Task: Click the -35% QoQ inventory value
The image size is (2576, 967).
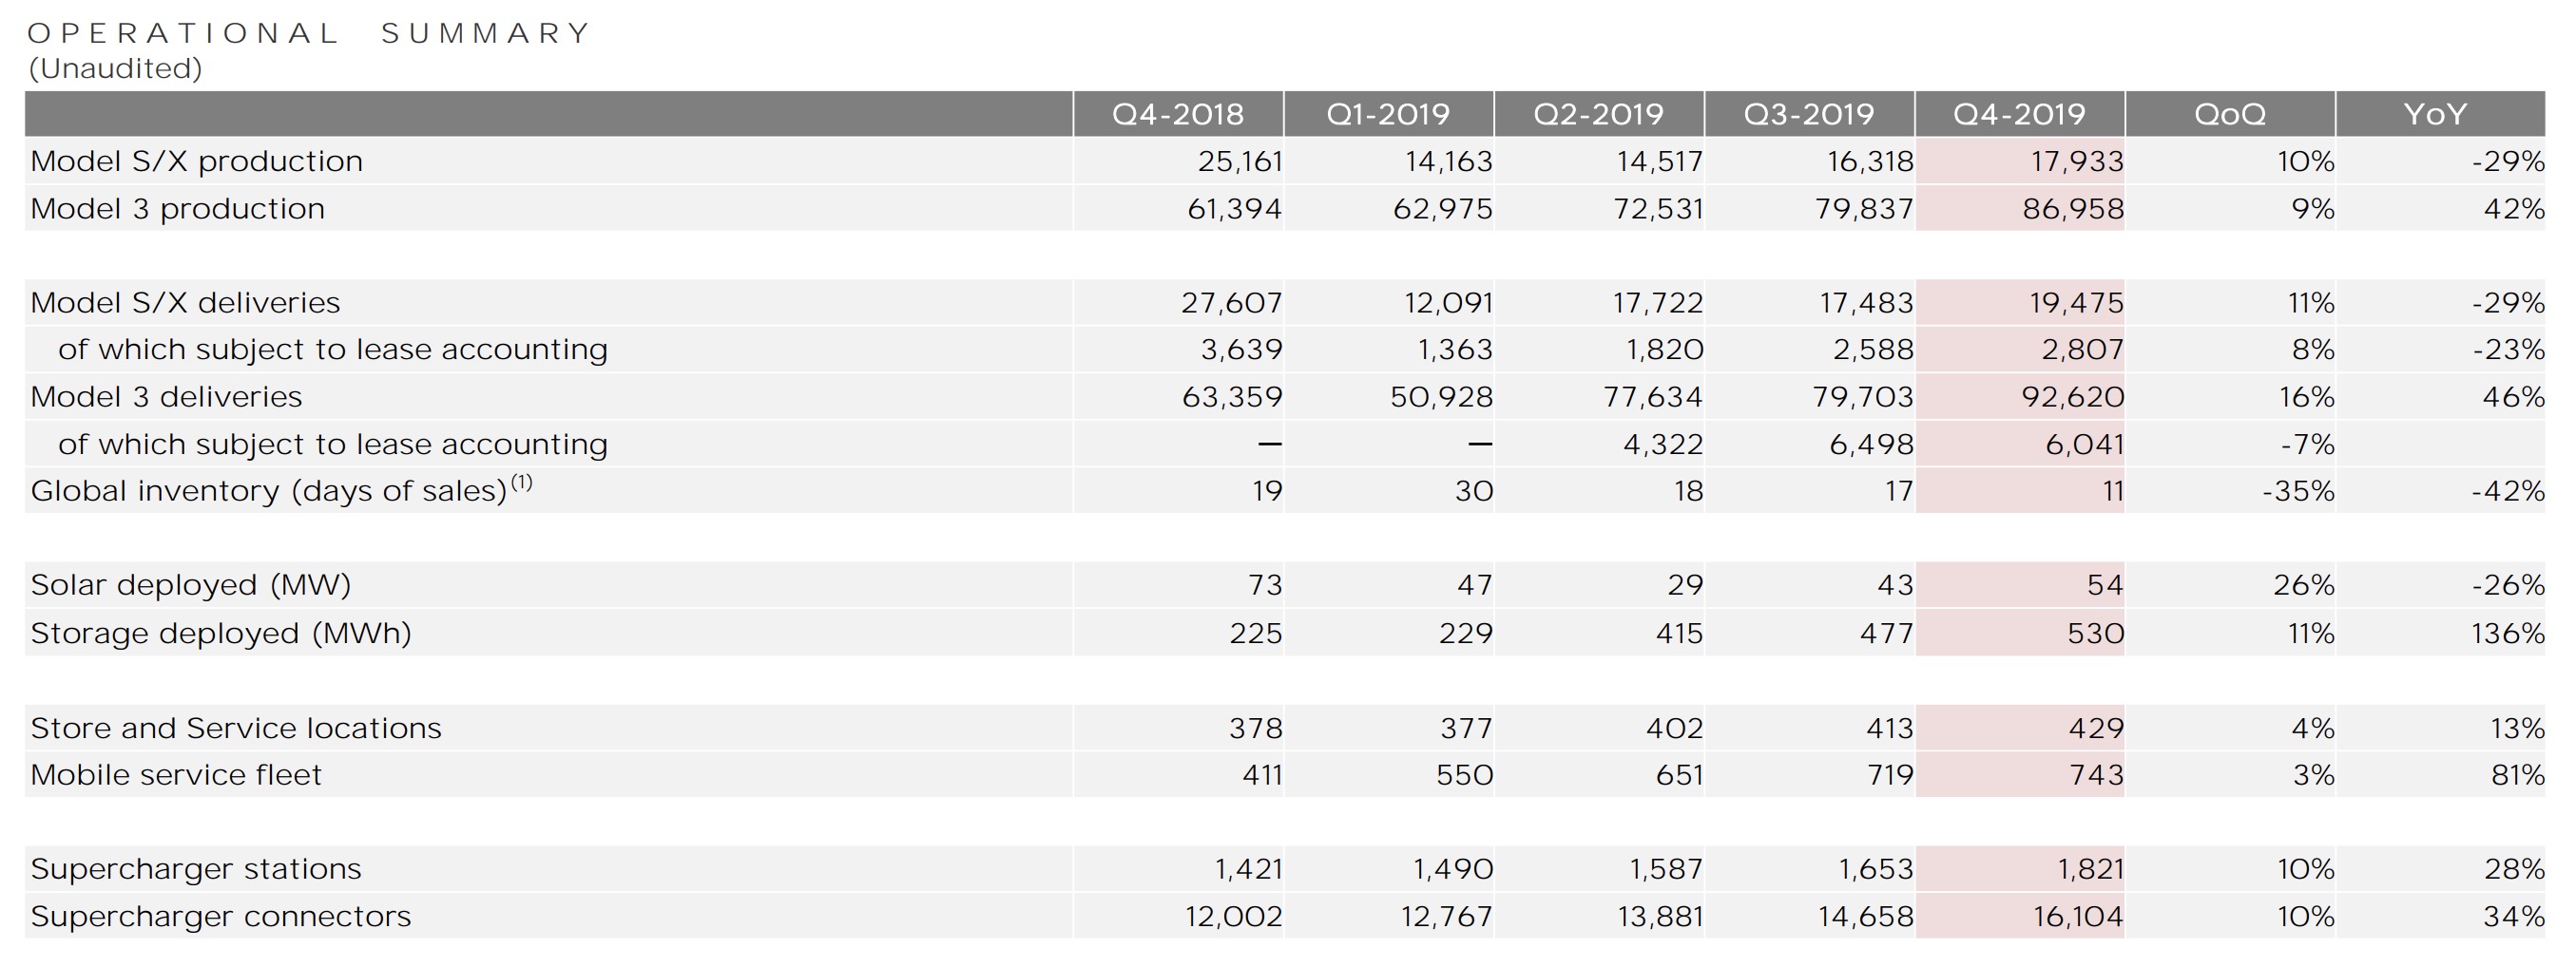Action: [2297, 490]
